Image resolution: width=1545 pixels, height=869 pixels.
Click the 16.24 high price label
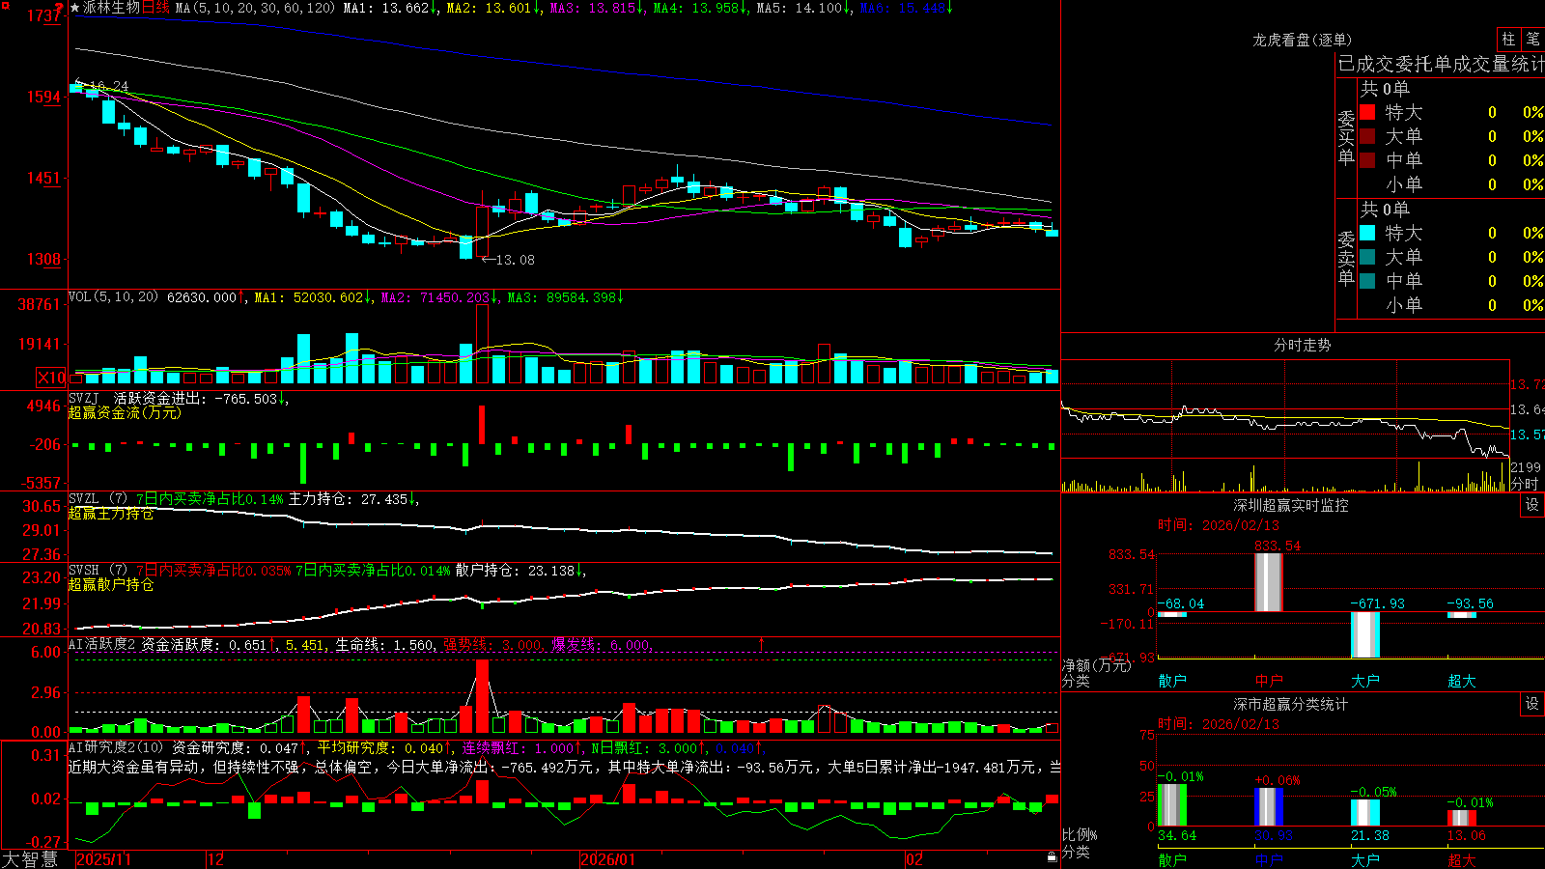pos(109,86)
